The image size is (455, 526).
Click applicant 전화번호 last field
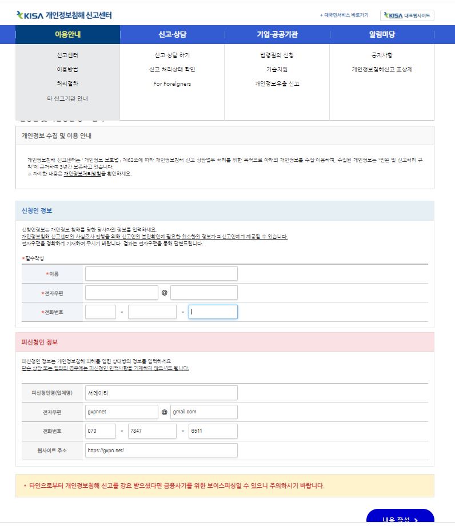213,312
